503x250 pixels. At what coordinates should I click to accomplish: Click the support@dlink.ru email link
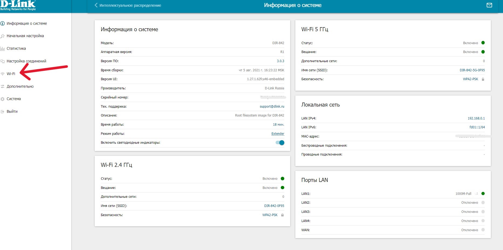point(272,107)
